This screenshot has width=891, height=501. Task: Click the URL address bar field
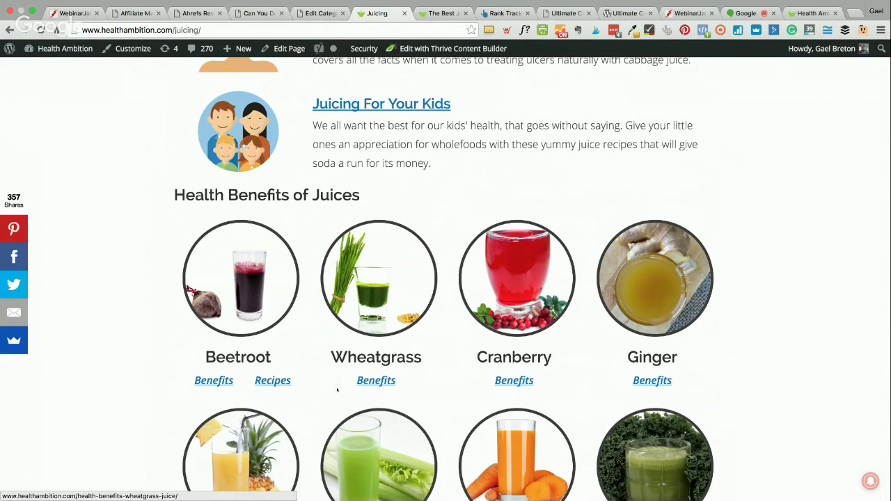click(271, 30)
